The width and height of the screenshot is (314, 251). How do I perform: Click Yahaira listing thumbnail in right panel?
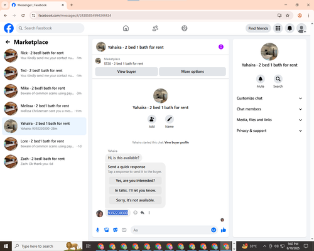(x=269, y=52)
